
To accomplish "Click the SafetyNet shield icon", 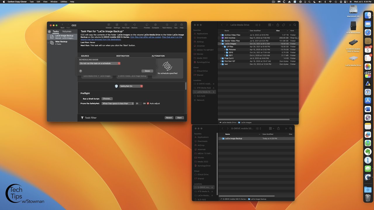I will [116, 86].
